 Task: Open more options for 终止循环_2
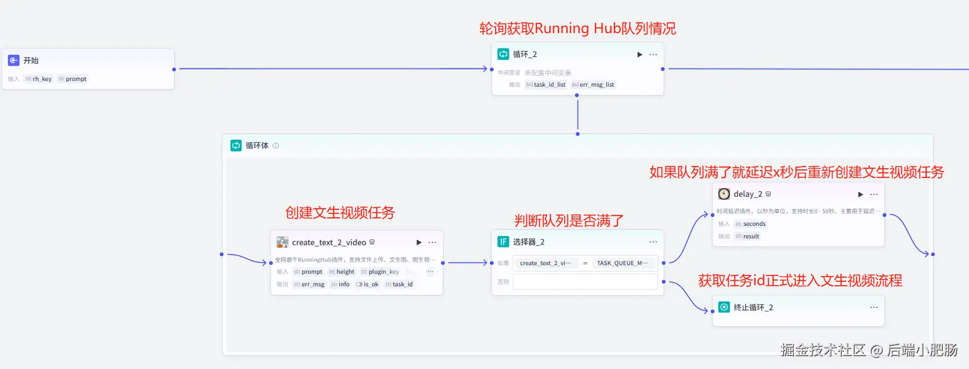pyautogui.click(x=874, y=307)
